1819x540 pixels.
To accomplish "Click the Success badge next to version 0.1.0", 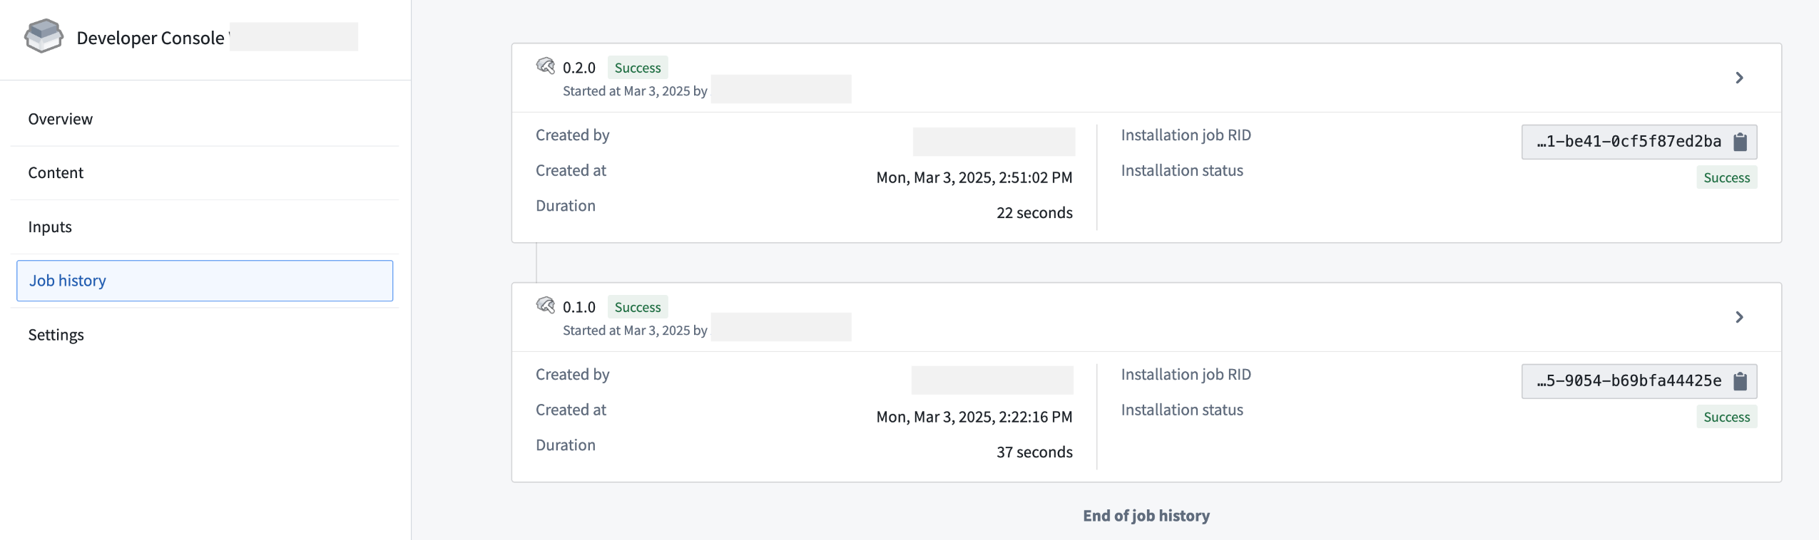I will [x=637, y=306].
